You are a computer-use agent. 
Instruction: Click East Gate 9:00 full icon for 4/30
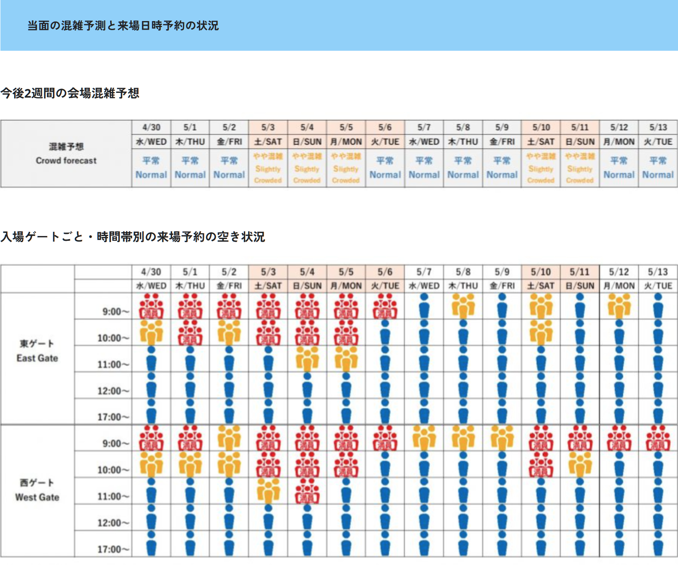tap(151, 306)
